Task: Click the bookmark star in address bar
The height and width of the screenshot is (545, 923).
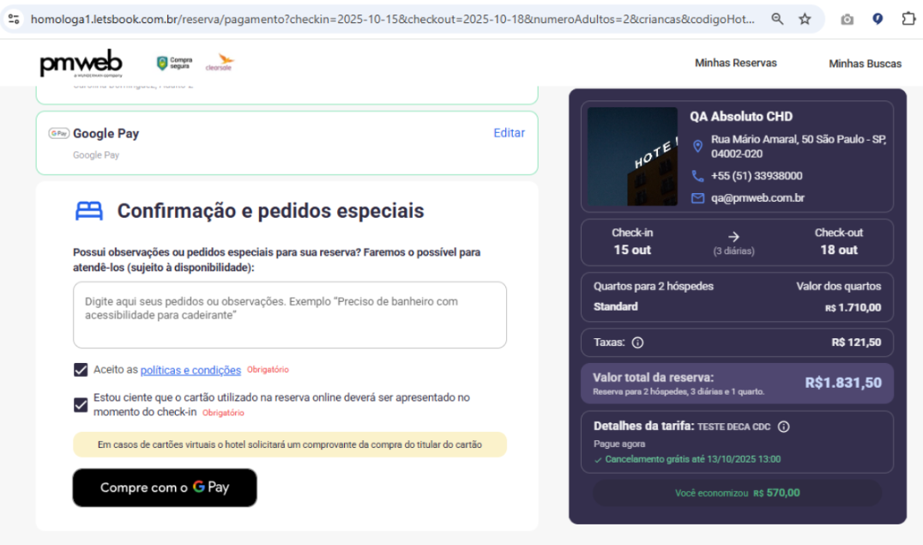Action: 805,19
